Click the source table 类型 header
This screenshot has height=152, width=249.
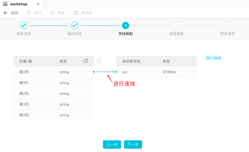(63, 61)
